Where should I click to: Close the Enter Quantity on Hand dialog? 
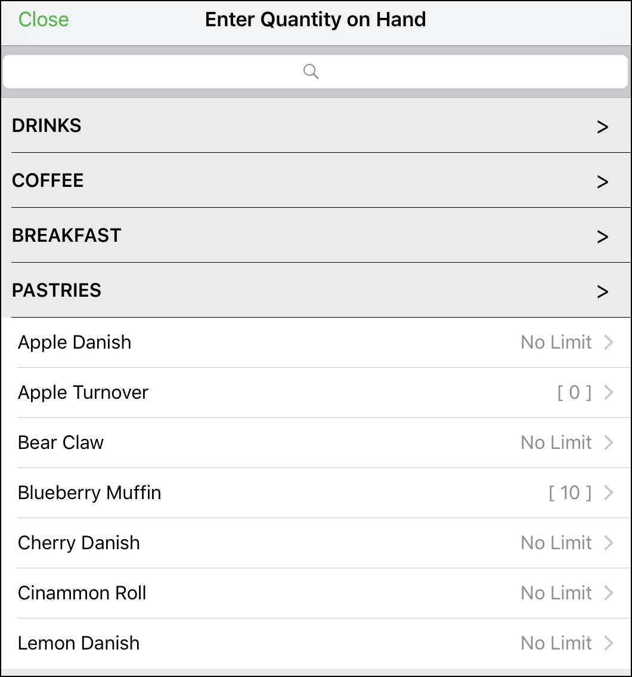click(44, 20)
